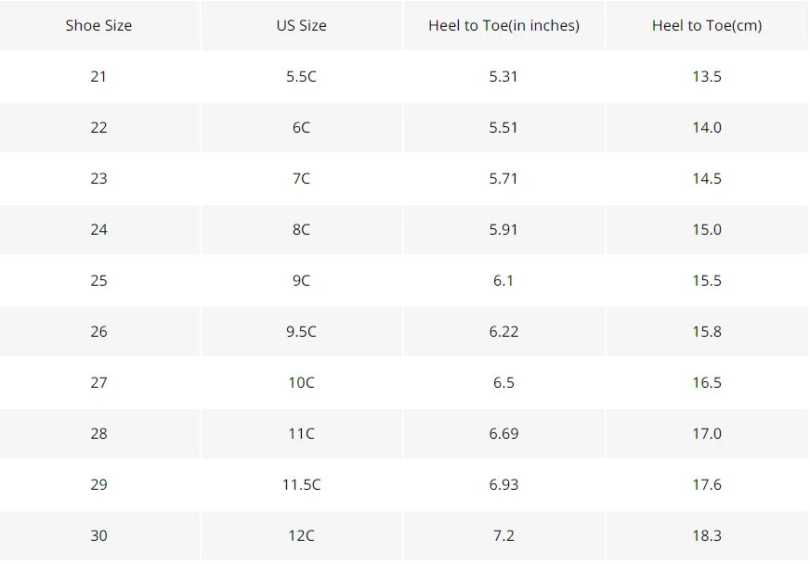810x564 pixels.
Task: Click the US Size column header
Action: tap(302, 25)
